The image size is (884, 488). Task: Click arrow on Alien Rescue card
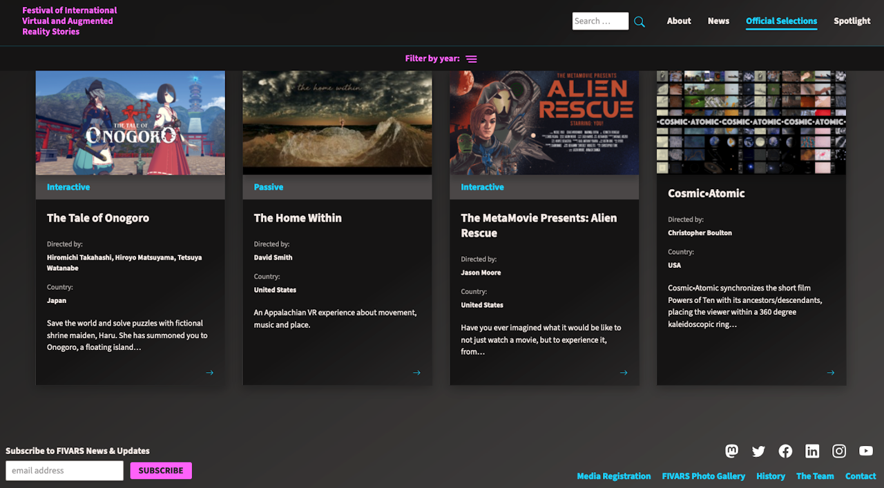[624, 373]
